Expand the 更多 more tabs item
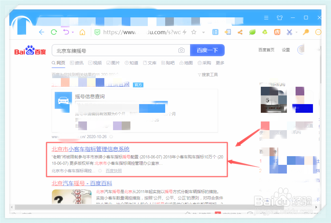Viewport: 331px width, 223px height. point(220,63)
